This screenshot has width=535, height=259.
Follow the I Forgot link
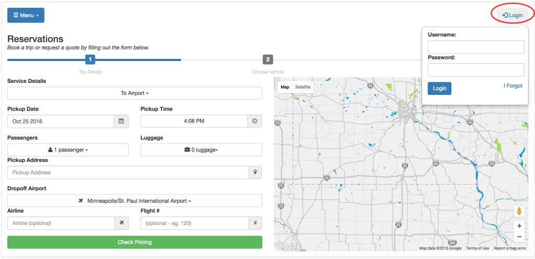[513, 86]
